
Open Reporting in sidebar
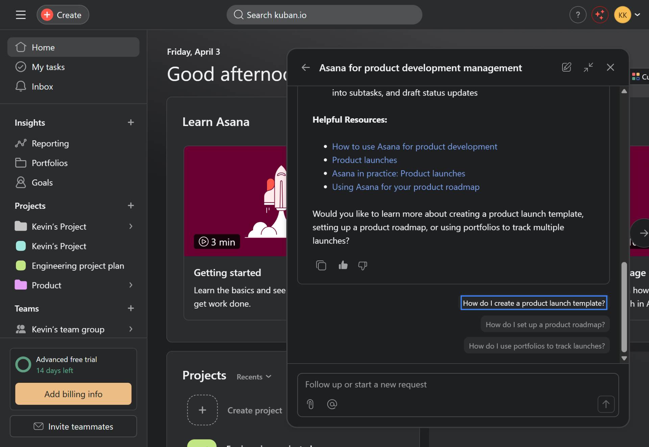coord(73,144)
